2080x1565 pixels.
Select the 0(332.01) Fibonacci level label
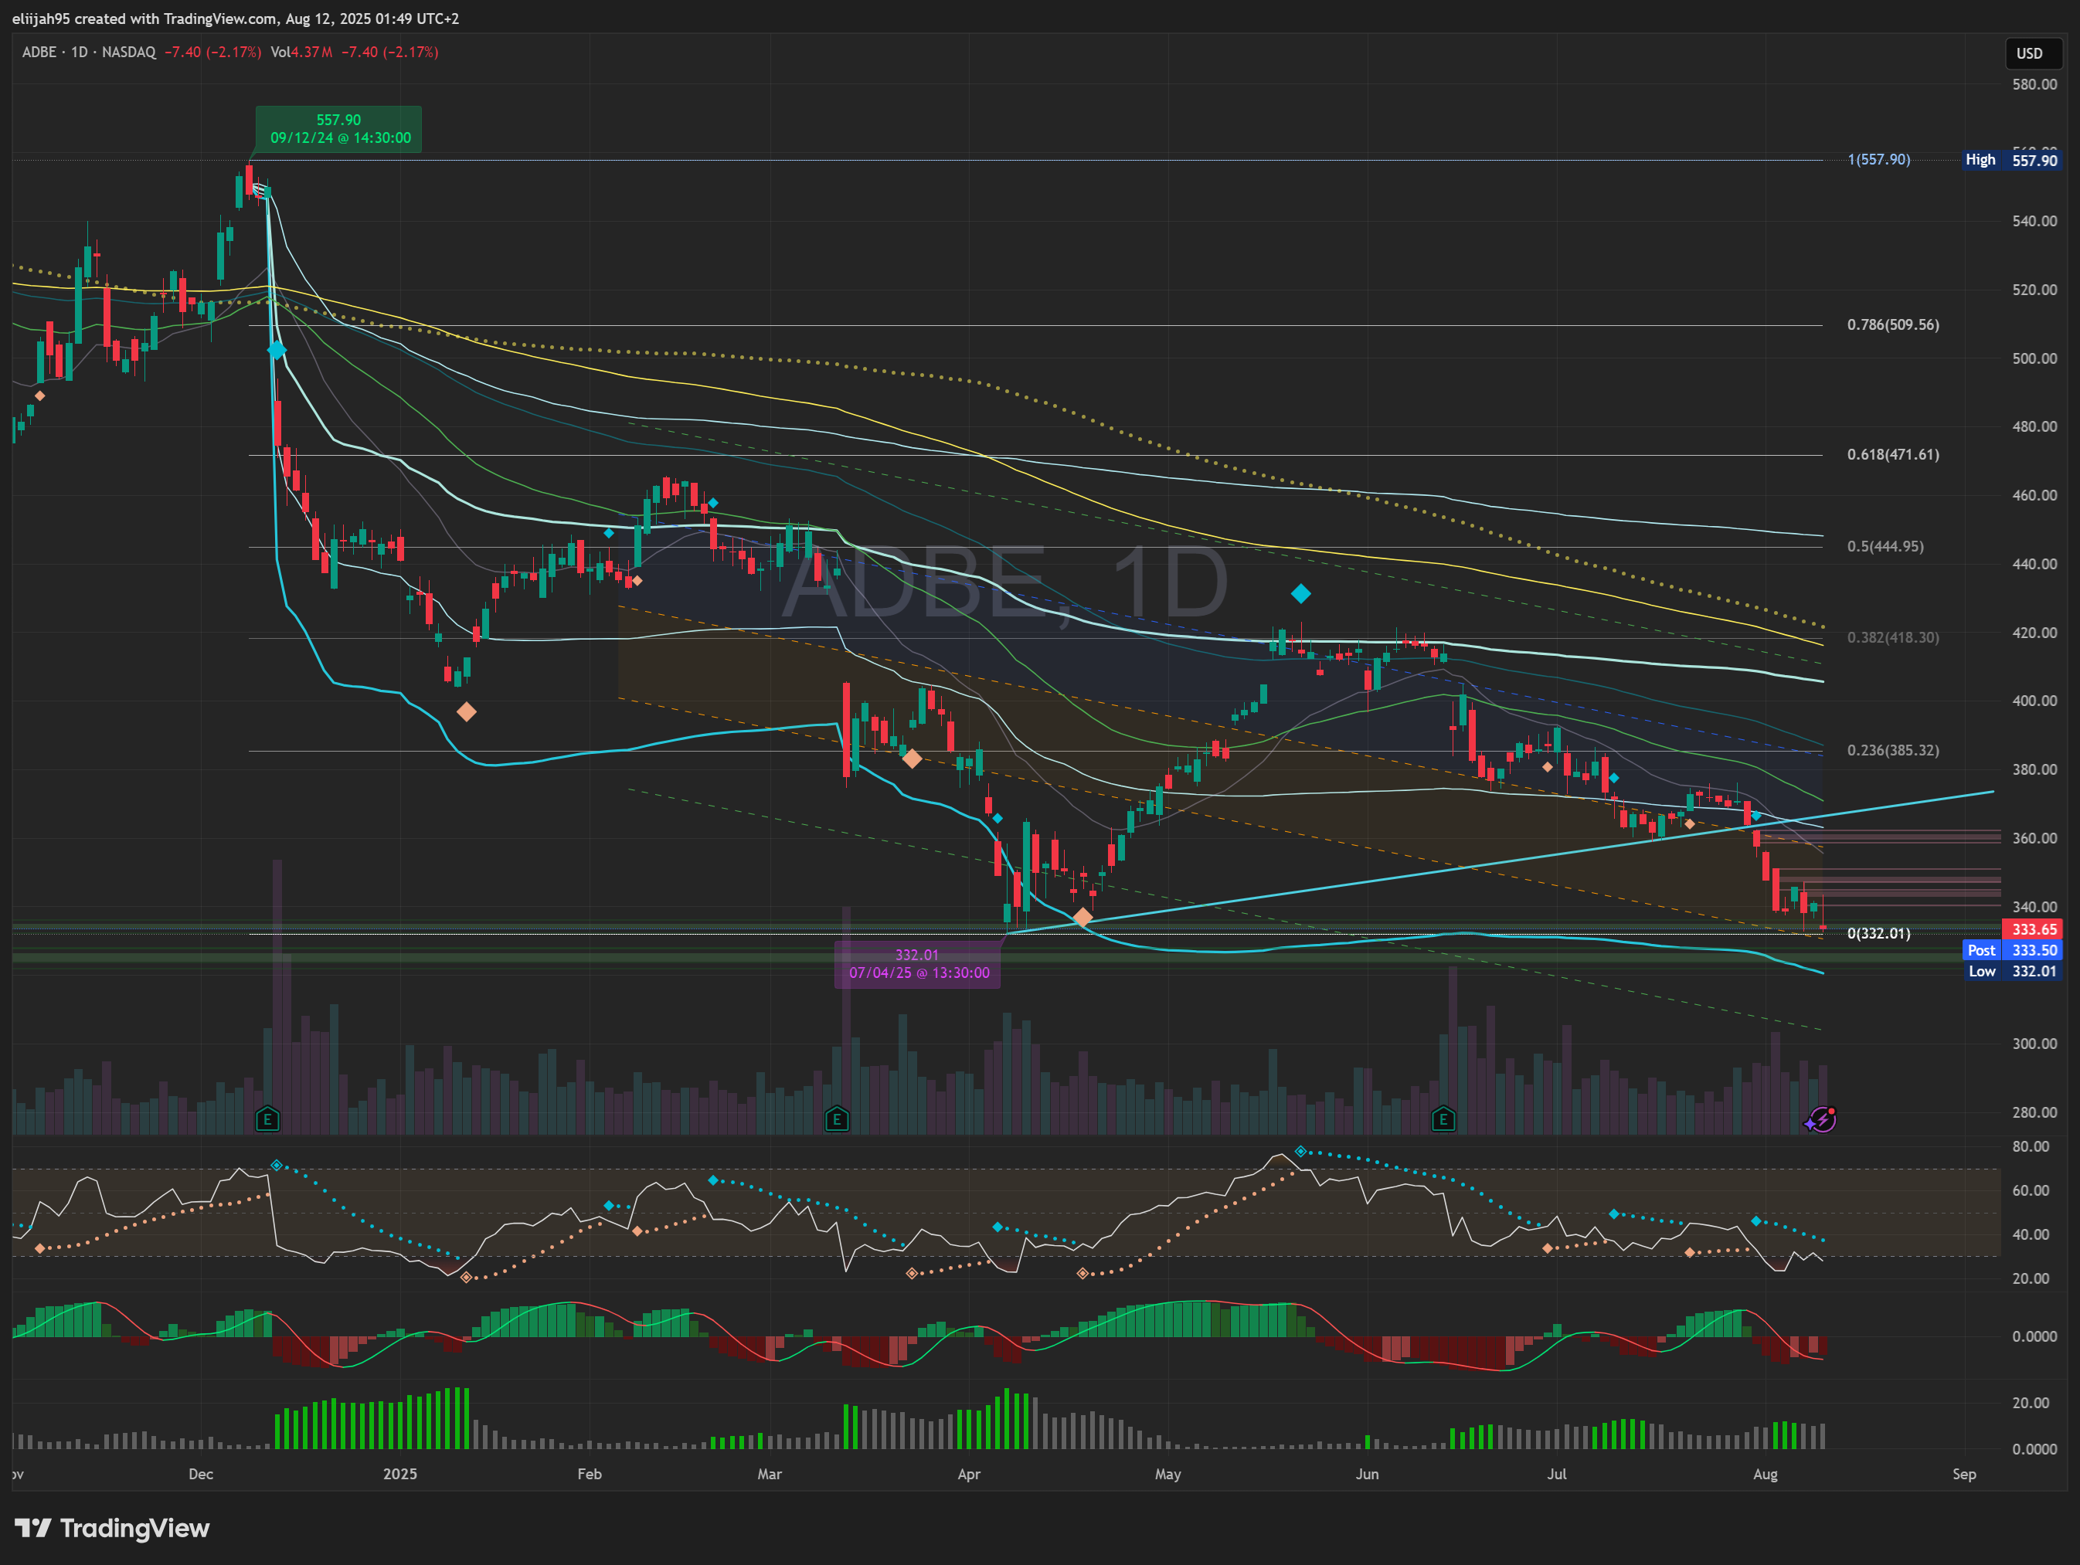pyautogui.click(x=1879, y=933)
